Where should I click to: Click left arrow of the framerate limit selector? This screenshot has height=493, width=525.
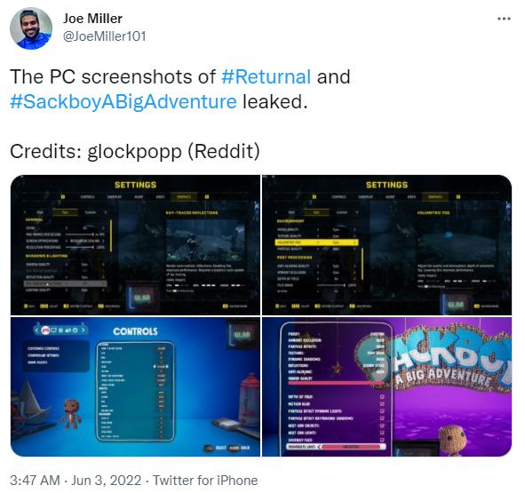coord(319,447)
